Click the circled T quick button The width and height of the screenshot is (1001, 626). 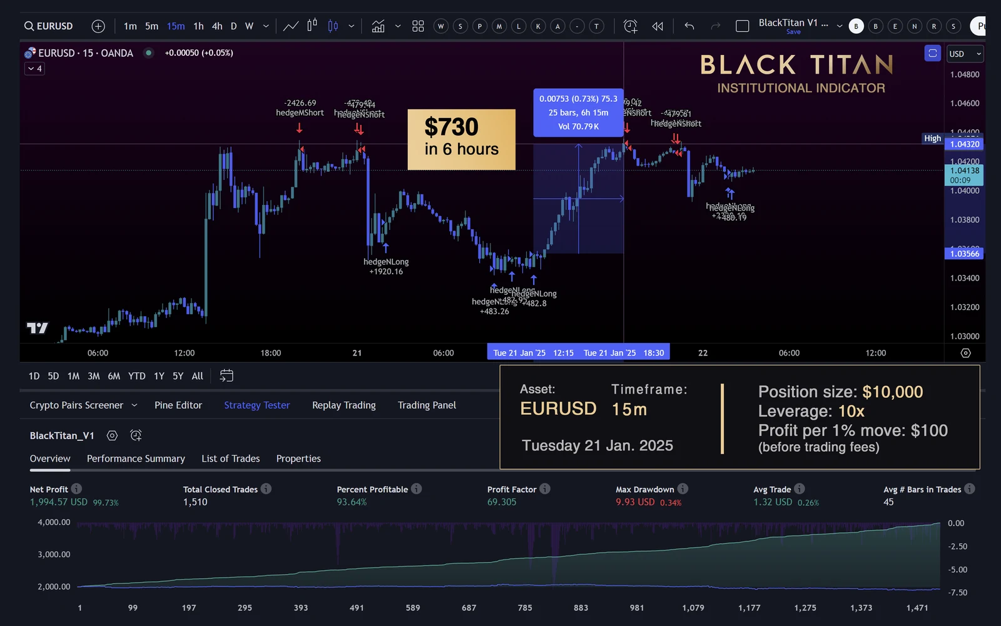click(x=596, y=26)
